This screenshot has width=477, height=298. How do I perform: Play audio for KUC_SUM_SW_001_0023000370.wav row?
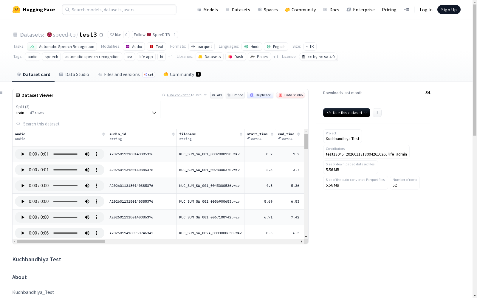[x=23, y=170]
